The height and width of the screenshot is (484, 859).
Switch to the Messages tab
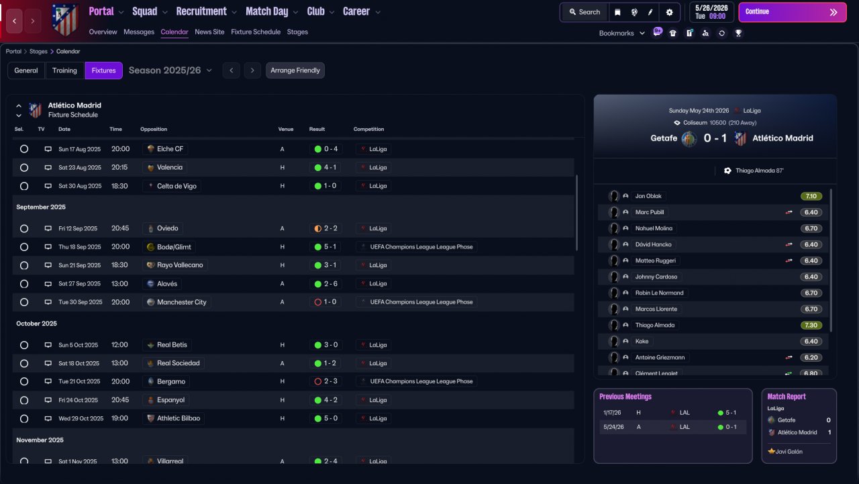tap(139, 32)
